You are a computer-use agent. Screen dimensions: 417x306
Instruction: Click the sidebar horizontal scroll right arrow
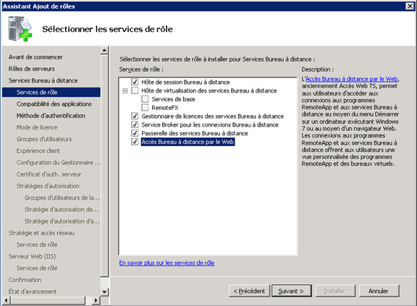click(x=96, y=300)
